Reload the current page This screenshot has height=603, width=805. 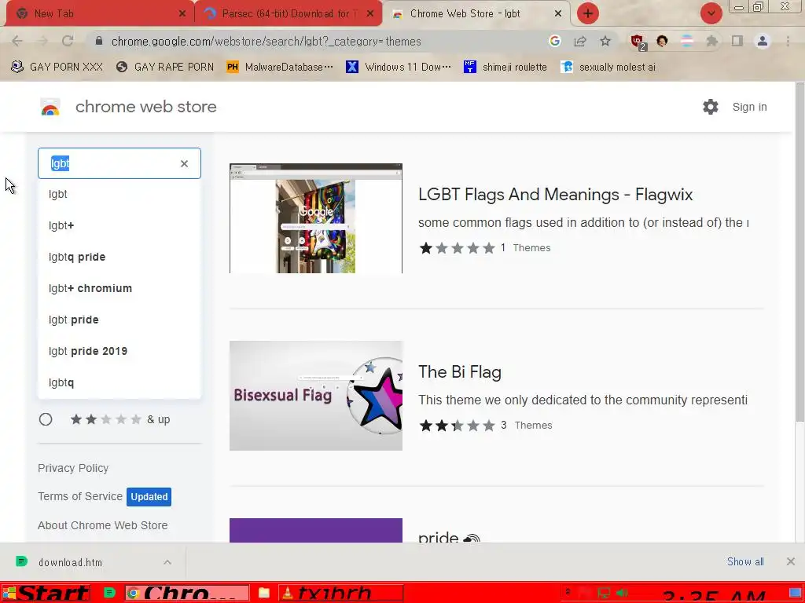(x=68, y=41)
